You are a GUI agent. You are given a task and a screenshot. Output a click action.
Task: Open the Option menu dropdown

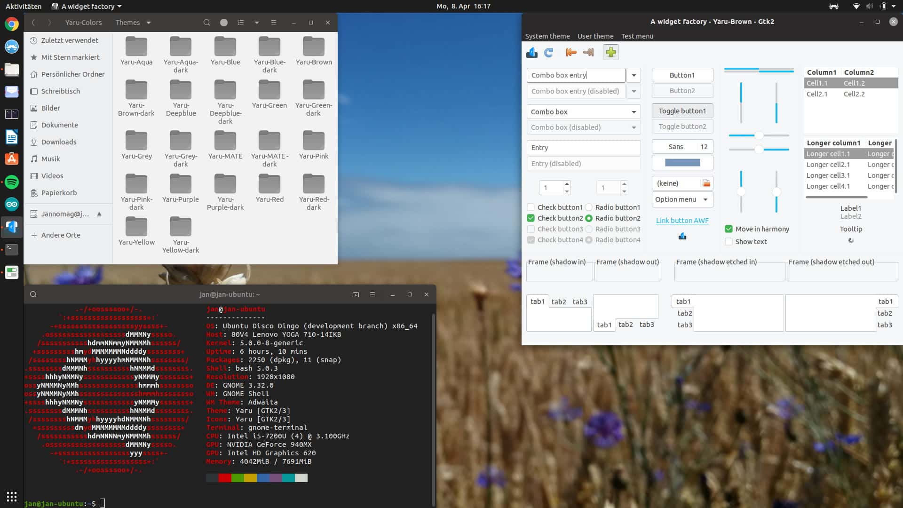tap(682, 199)
